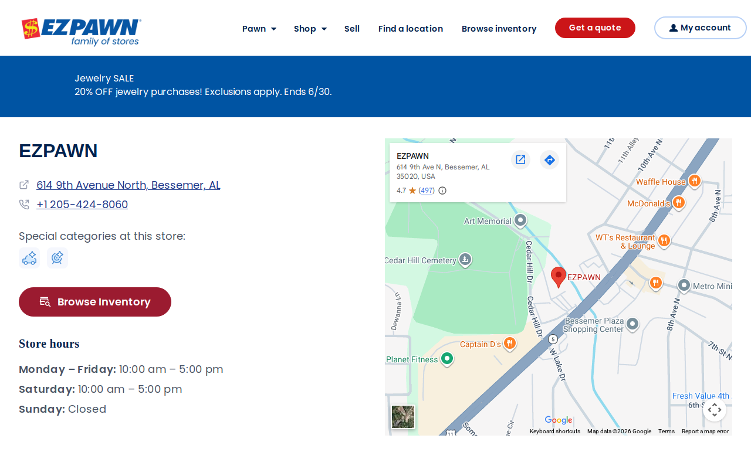Viewport: 751px width, 469px height.
Task: Click the McDonald's map marker
Action: [679, 203]
